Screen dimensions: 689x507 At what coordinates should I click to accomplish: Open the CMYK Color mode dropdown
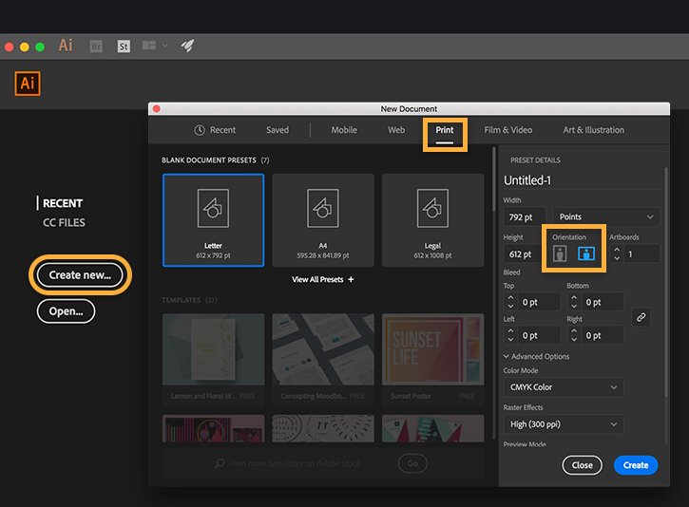pyautogui.click(x=564, y=387)
